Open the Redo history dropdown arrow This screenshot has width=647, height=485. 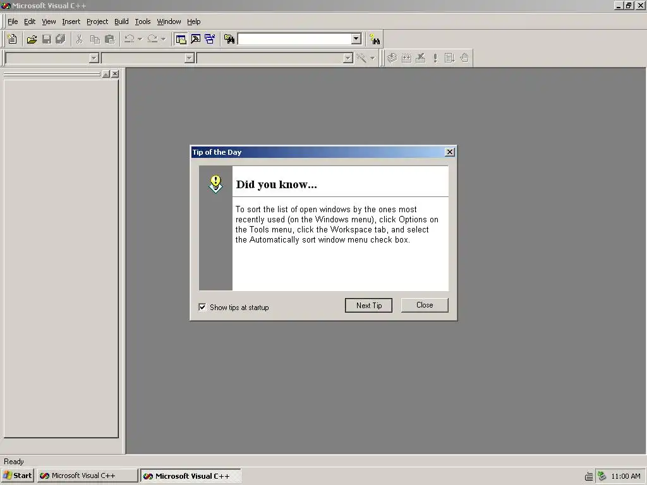[x=163, y=39]
